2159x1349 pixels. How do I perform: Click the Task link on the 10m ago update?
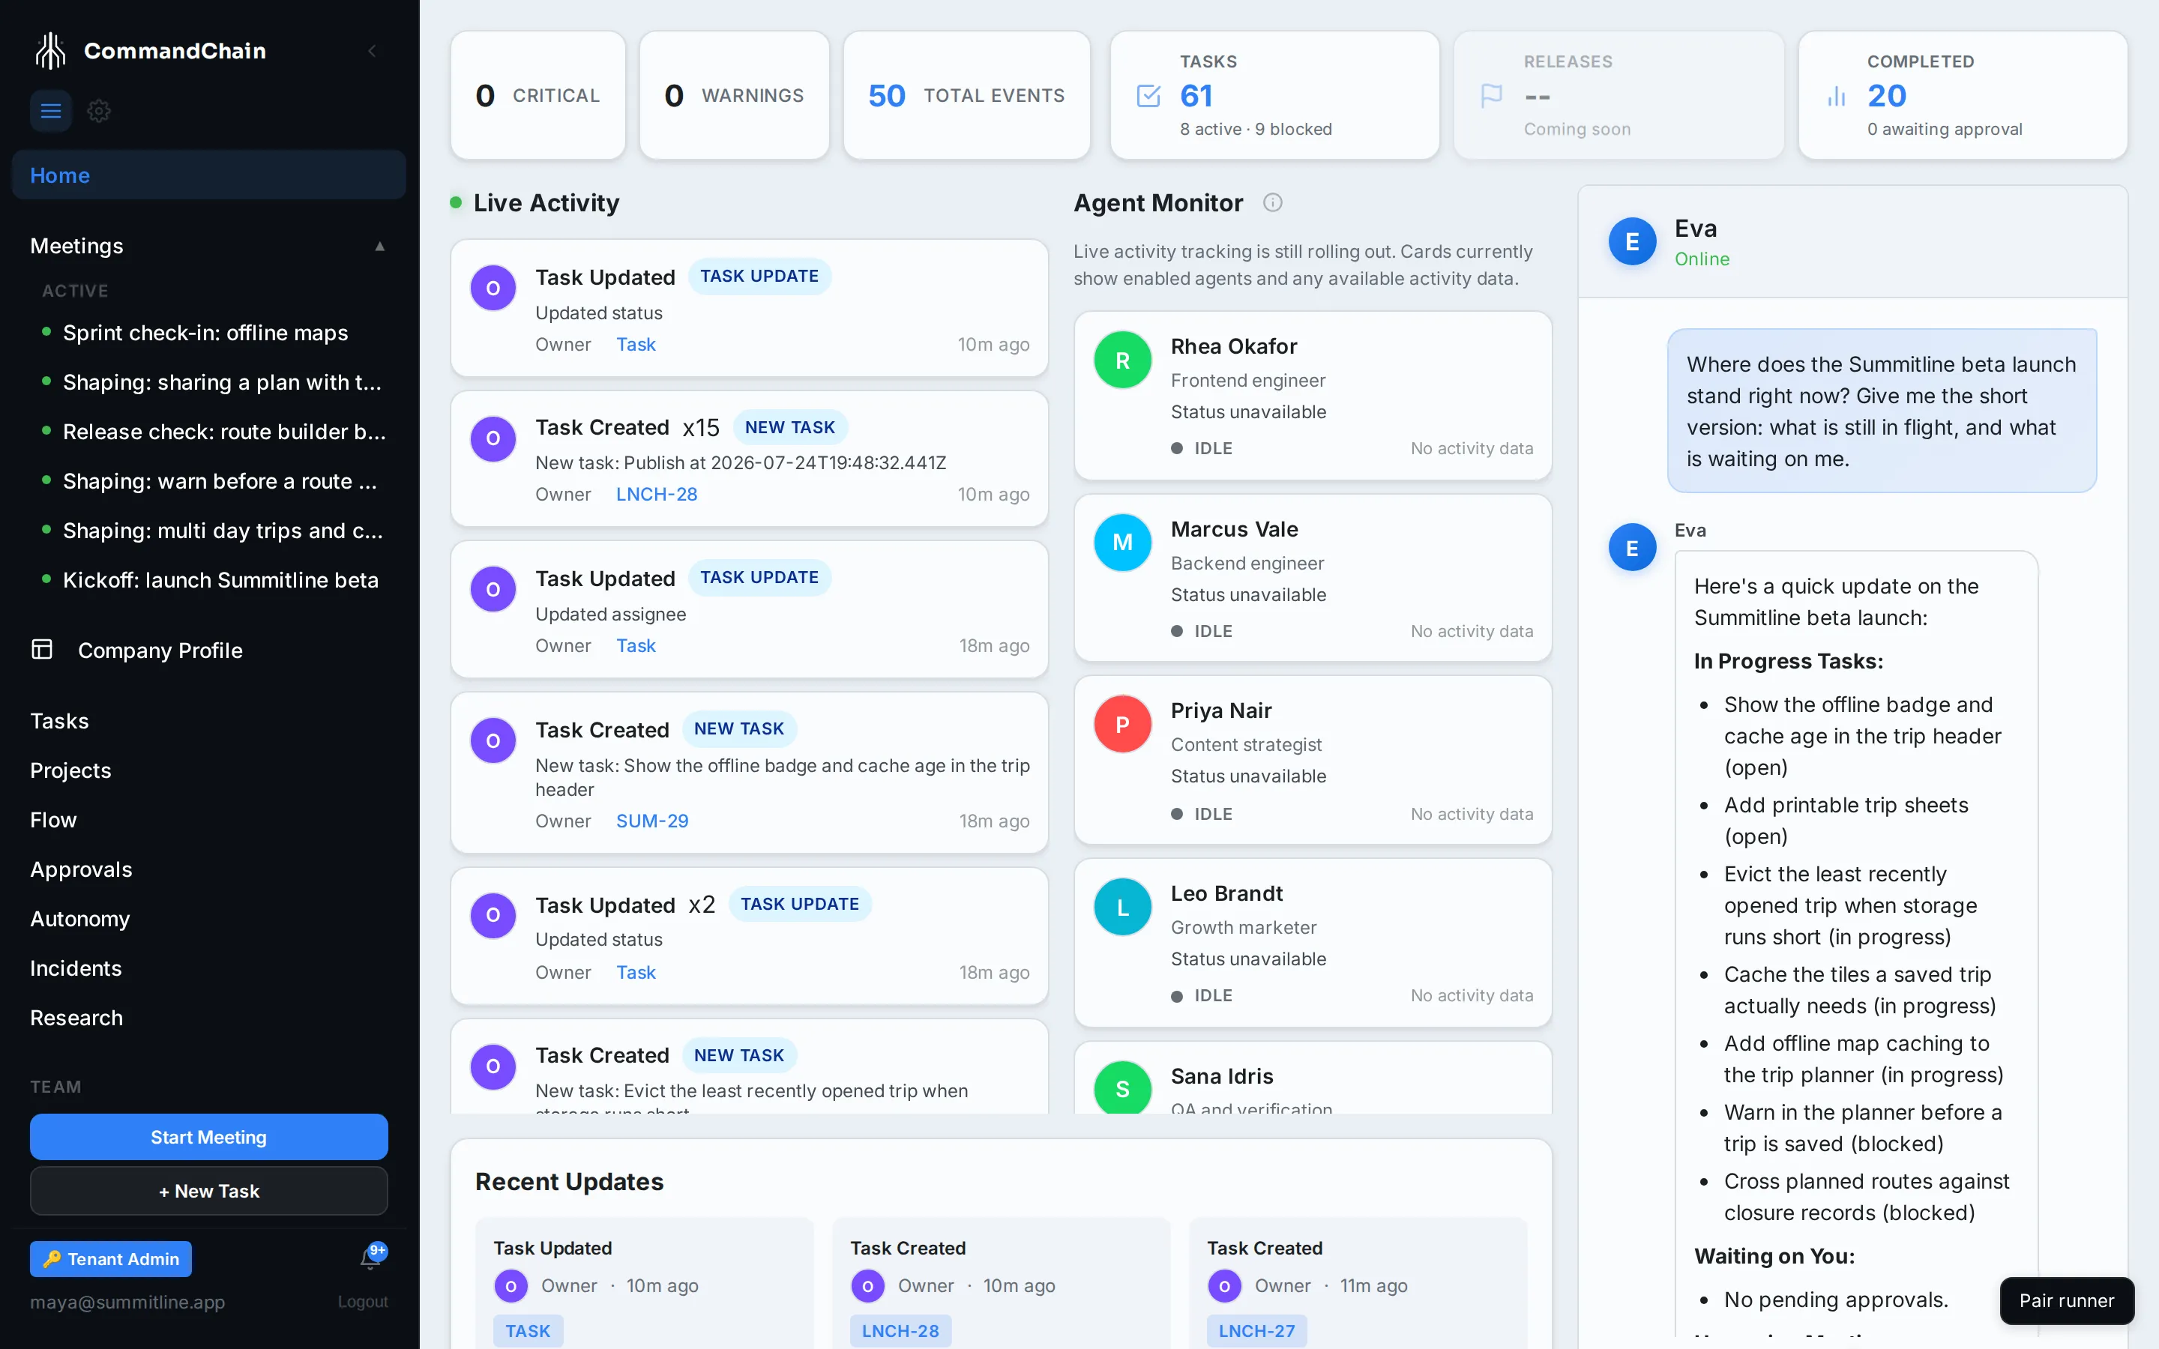(x=635, y=343)
